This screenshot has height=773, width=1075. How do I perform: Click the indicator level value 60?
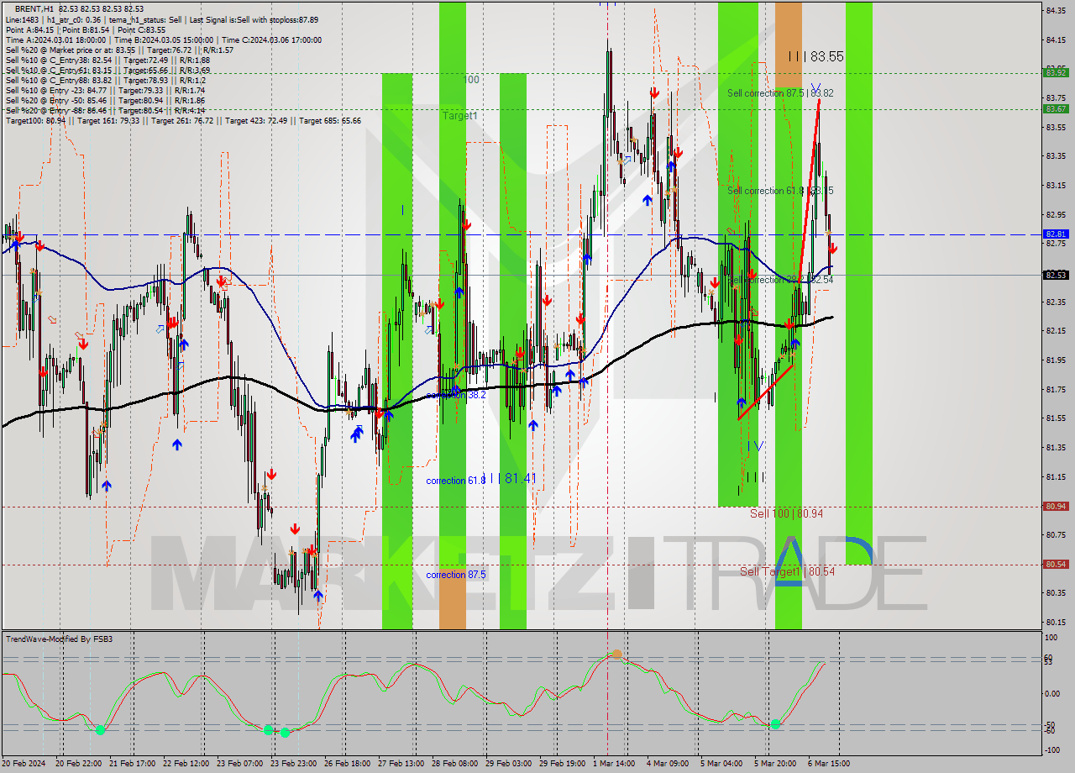[1049, 657]
